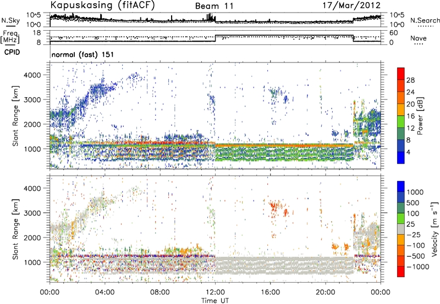Click the 'N.Sky' legend label

tap(10, 20)
